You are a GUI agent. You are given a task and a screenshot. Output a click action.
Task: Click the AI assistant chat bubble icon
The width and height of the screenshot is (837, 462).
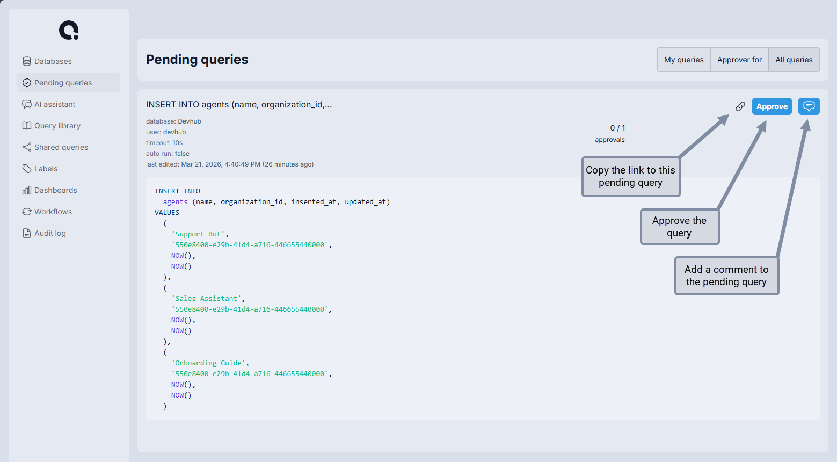click(27, 104)
